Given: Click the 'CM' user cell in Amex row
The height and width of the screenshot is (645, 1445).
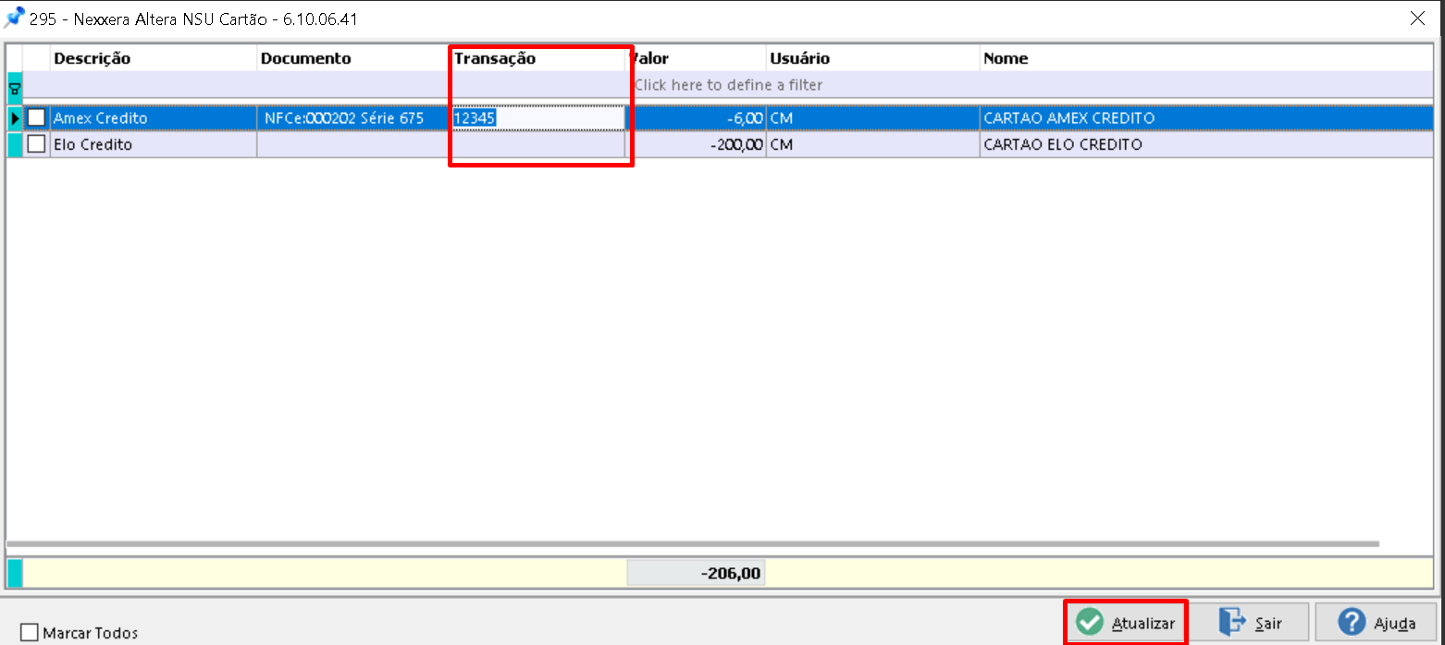Looking at the screenshot, I should click(872, 118).
